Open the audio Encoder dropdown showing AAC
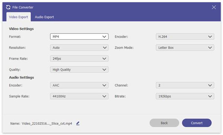 [x=79, y=85]
